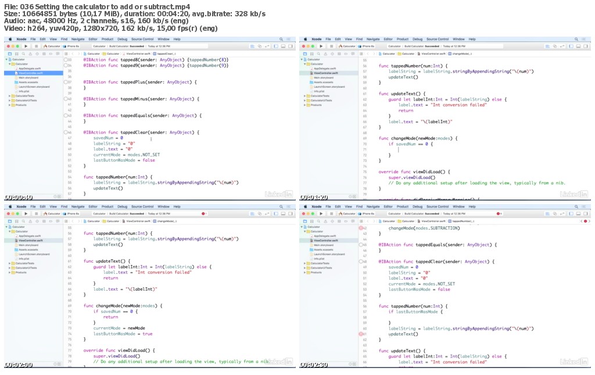The image size is (595, 375).
Task: Open the Issue navigator tab in the 00:00:40 frame
Action: [x=30, y=54]
